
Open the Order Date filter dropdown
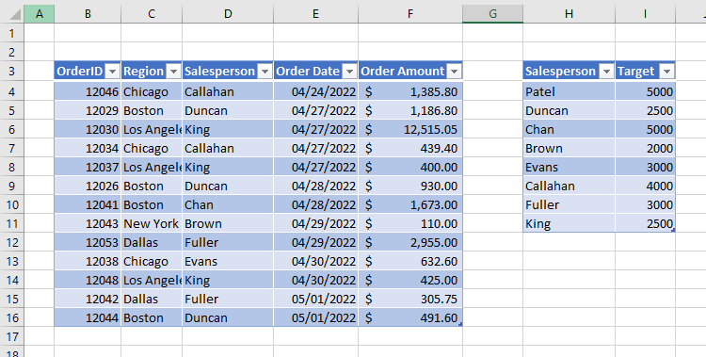(x=349, y=72)
